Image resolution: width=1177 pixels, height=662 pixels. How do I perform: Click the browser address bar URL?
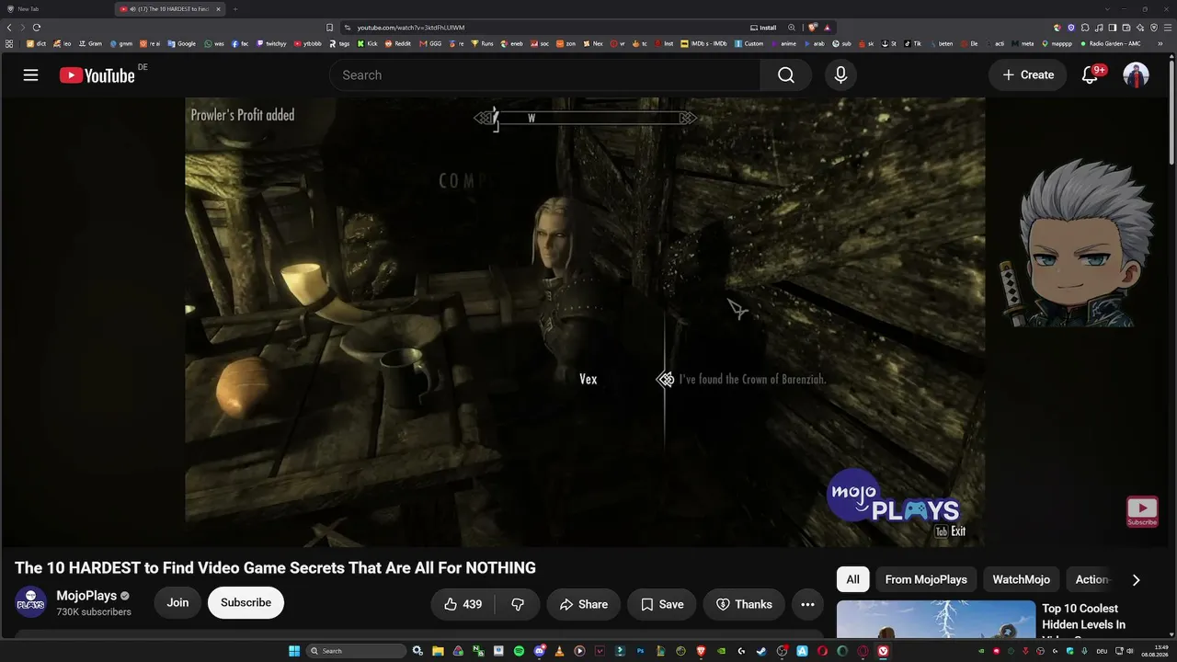pos(411,28)
